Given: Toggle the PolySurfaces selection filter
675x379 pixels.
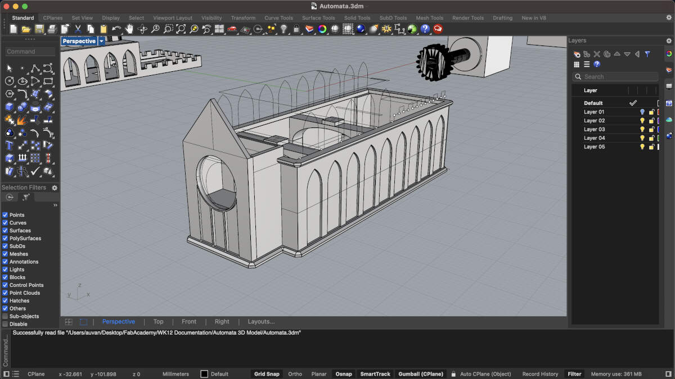Looking at the screenshot, I should [5, 239].
